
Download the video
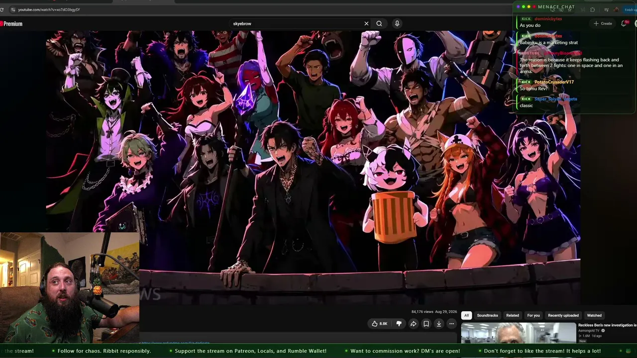pos(439,324)
